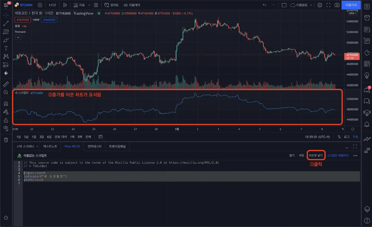The width and height of the screenshot is (372, 227).
Task: Open the notifications bell panel
Action: click(x=367, y=124)
